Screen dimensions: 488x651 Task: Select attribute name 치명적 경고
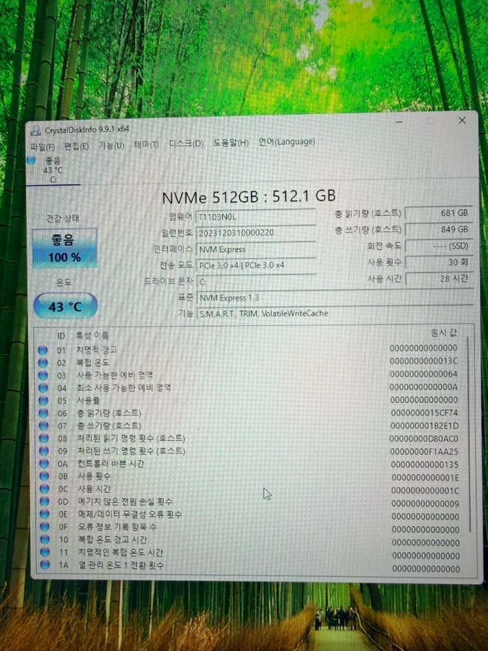pyautogui.click(x=97, y=350)
